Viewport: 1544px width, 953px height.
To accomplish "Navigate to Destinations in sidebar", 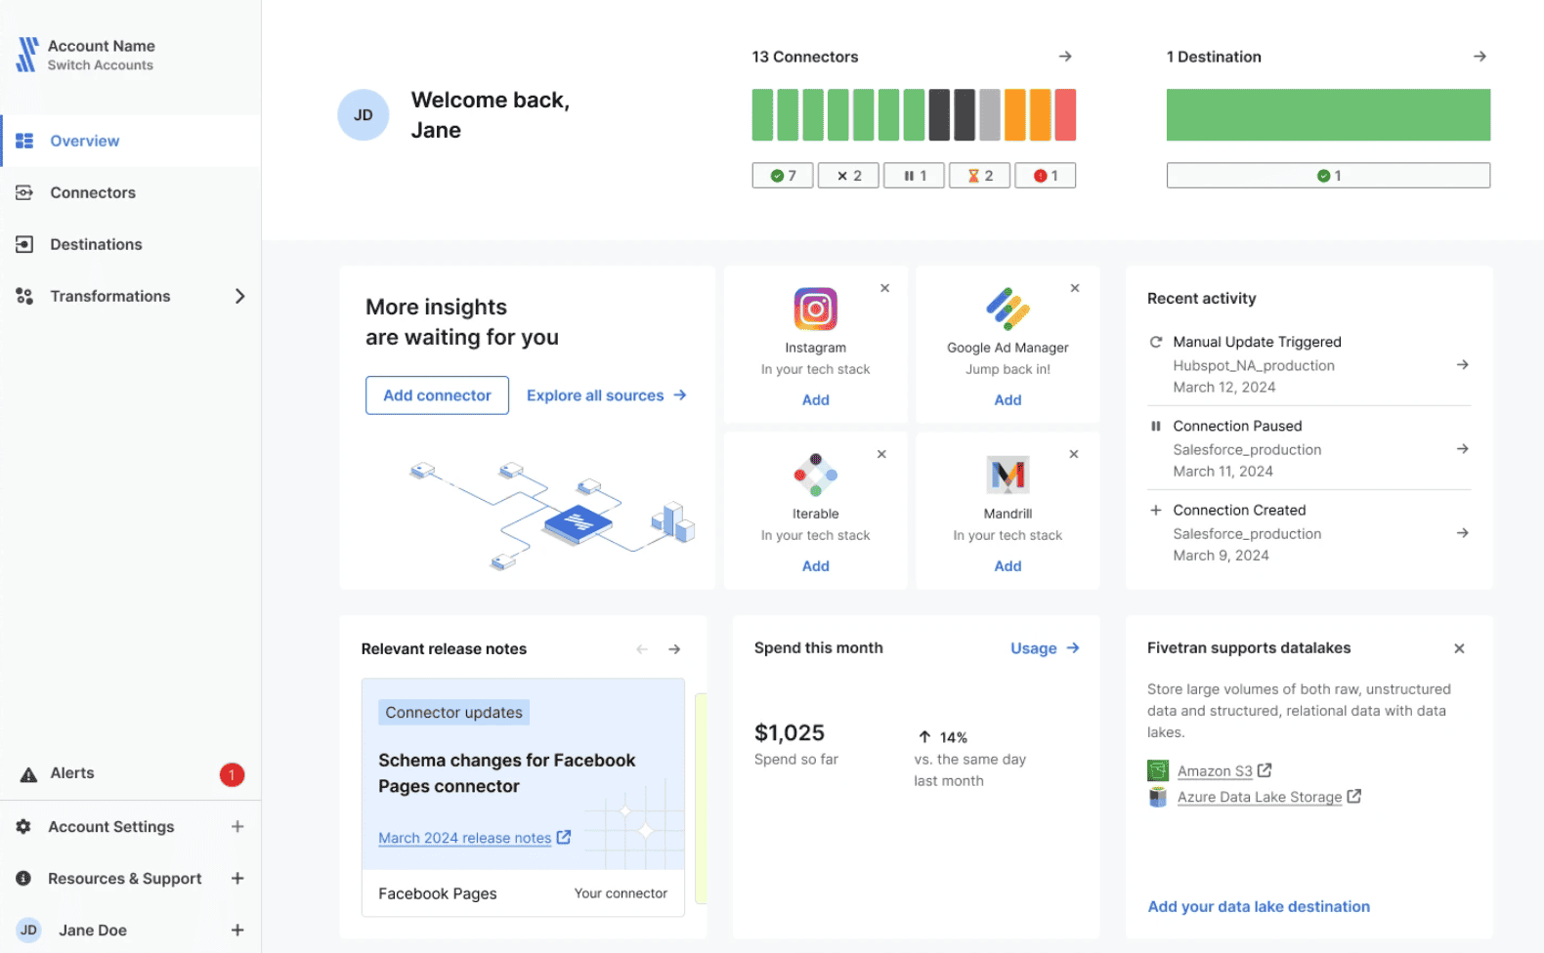I will [x=96, y=244].
